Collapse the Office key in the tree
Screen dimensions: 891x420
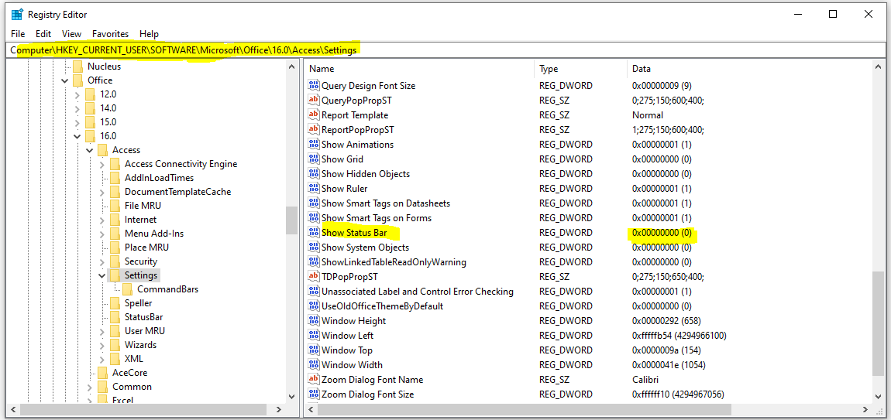pyautogui.click(x=65, y=80)
